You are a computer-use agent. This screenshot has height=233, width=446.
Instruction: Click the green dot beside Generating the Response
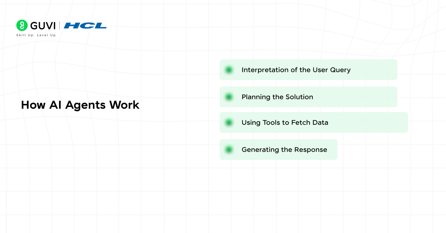[229, 150]
